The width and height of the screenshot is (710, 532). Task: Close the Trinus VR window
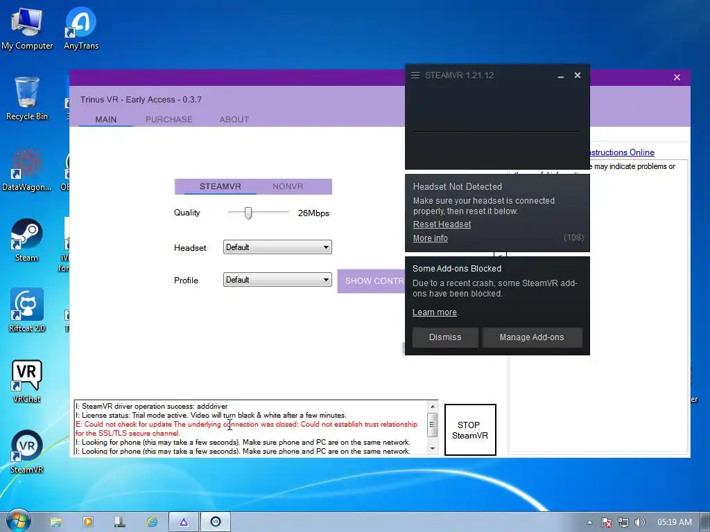click(677, 78)
